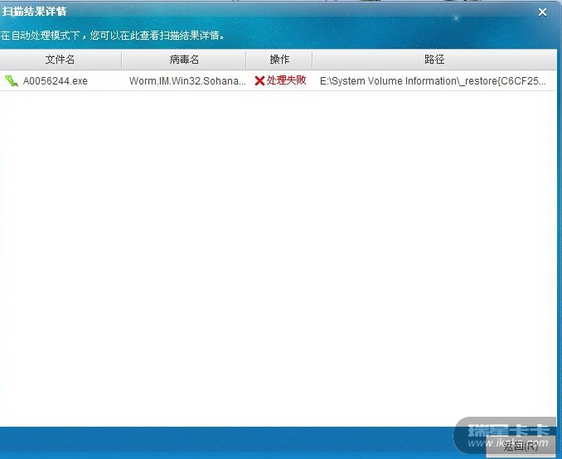Select the E:\System Volume Information path cell
Viewport: 562px width, 459px height.
(x=433, y=81)
